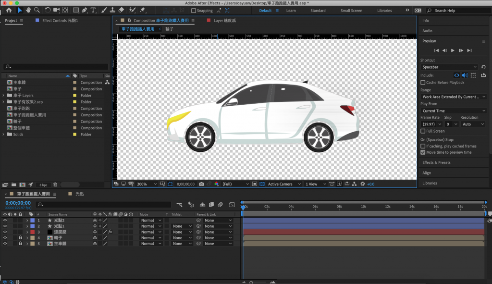The height and width of the screenshot is (284, 492).
Task: Choose the Pen tool in toolbar
Action: [x=84, y=10]
